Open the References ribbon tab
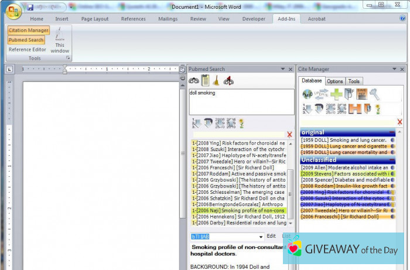This screenshot has width=410, height=270. [133, 19]
